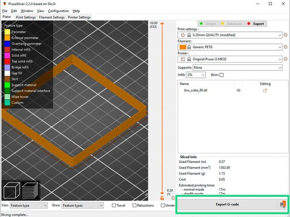The width and height of the screenshot is (290, 217).
Task: Open the Infill percentage dropdown
Action: pyautogui.click(x=195, y=75)
